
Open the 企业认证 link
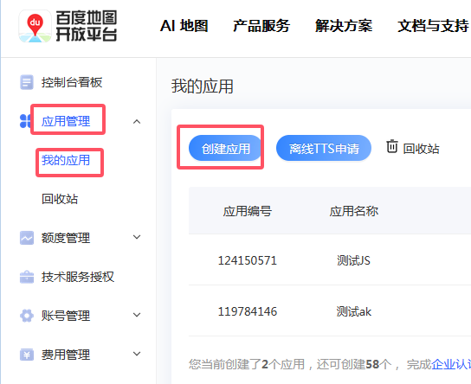pyautogui.click(x=450, y=364)
